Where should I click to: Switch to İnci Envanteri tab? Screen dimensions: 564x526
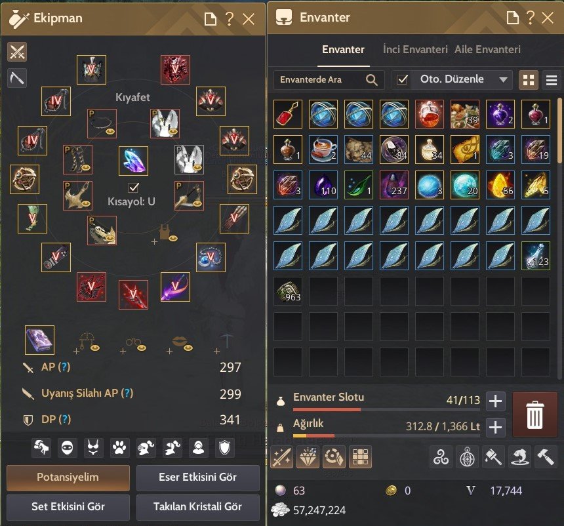point(415,49)
